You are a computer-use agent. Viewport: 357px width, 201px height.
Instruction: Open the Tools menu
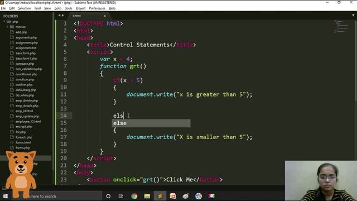[69, 8]
